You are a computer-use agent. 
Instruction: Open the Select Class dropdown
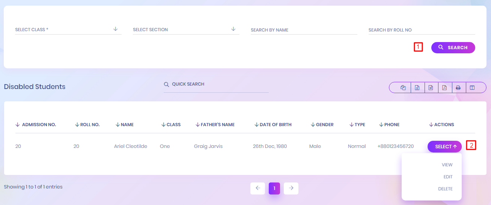click(68, 30)
